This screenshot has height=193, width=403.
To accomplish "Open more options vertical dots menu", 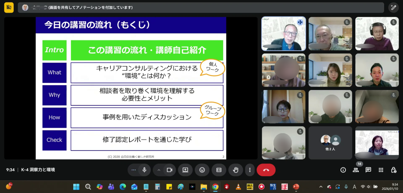I will tap(250, 170).
